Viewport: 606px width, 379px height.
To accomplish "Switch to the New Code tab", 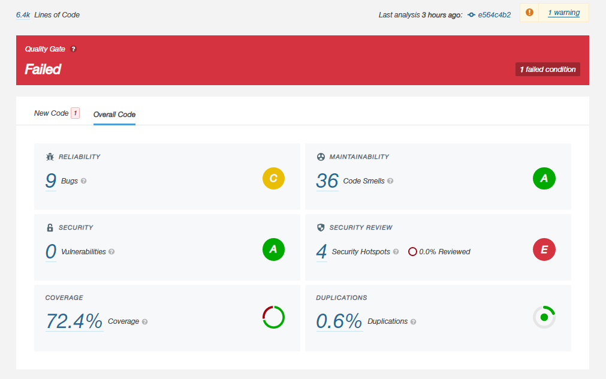I will (x=53, y=113).
